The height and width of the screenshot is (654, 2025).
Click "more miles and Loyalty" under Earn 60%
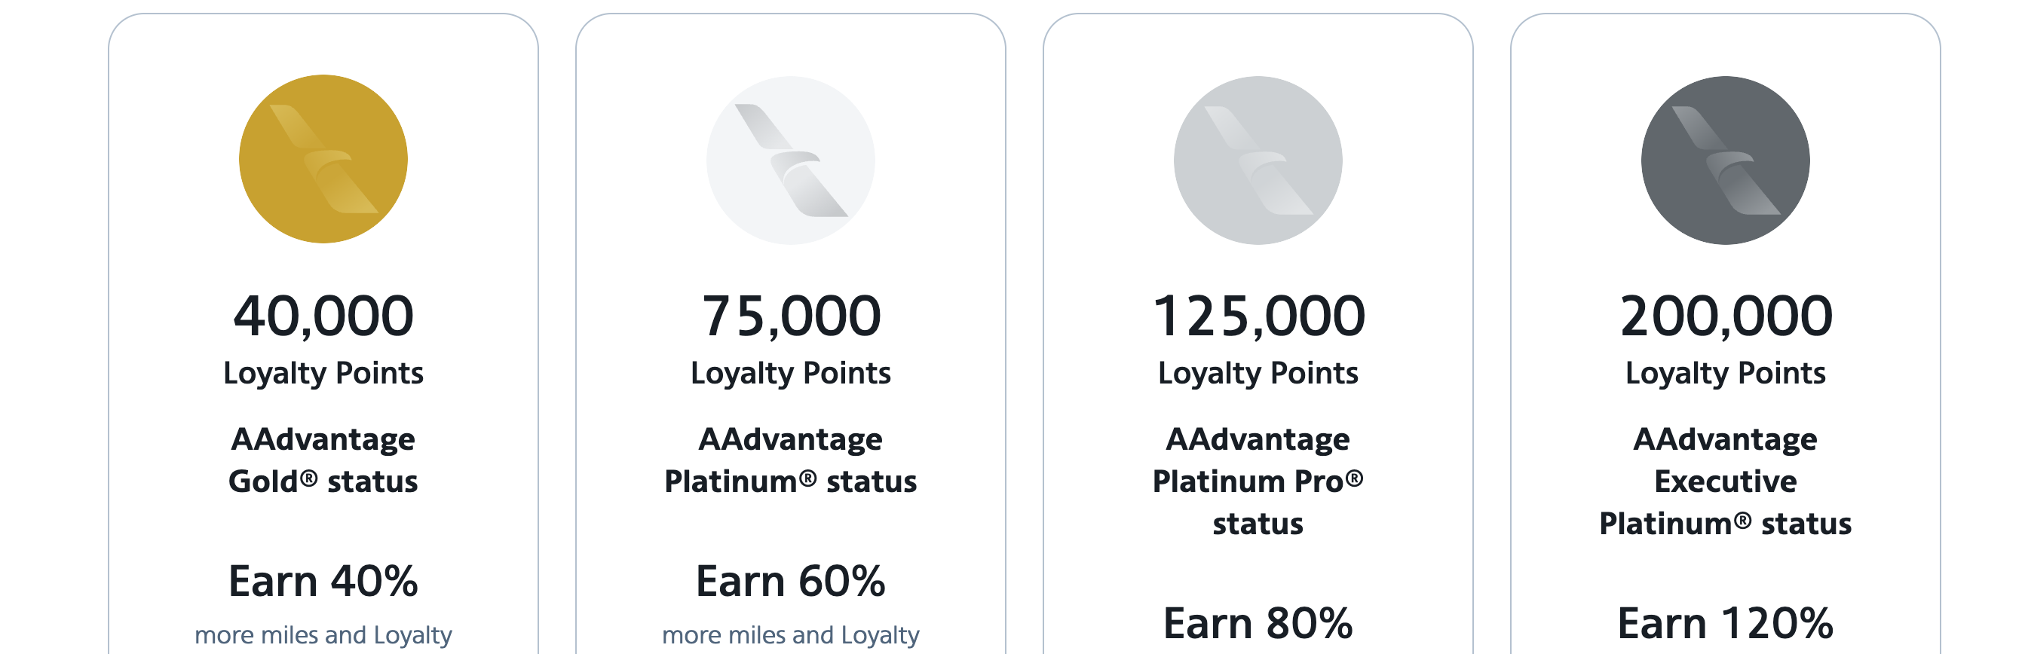[790, 635]
